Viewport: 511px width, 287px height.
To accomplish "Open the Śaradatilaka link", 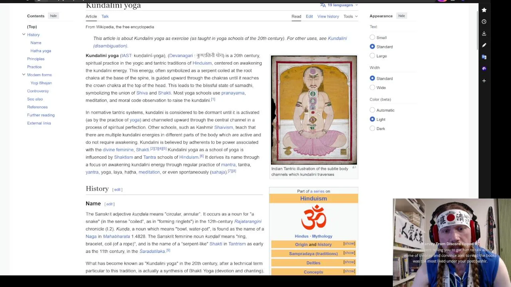I will [x=152, y=251].
